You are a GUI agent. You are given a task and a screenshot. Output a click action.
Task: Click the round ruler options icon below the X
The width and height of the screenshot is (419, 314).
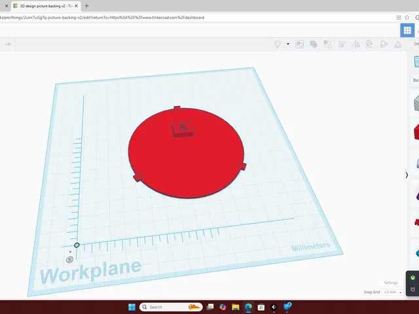(x=70, y=260)
